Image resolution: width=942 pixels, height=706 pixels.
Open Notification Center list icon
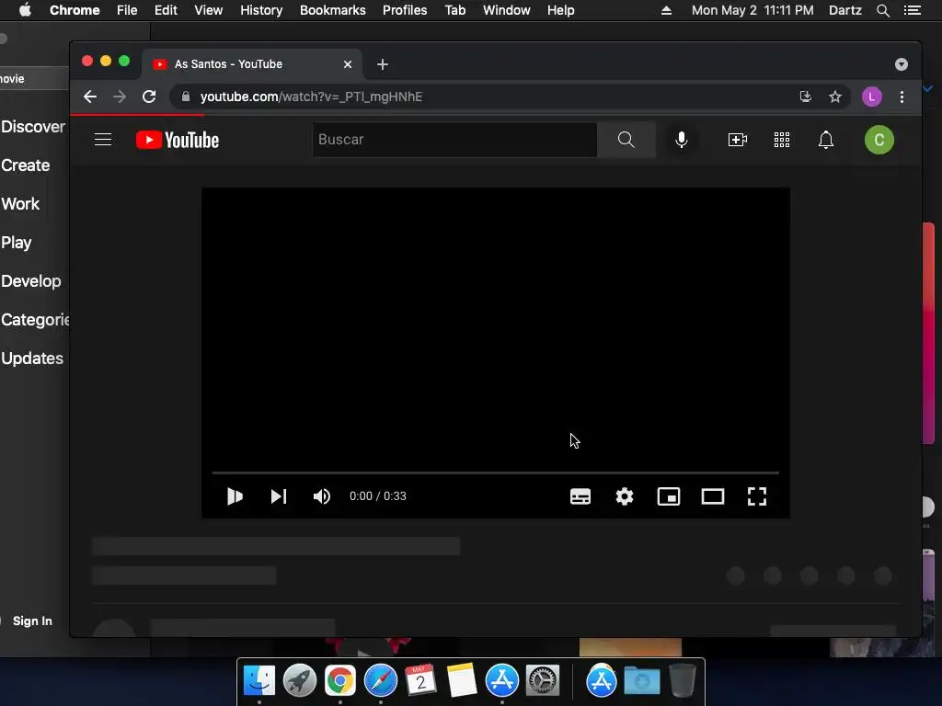913,10
